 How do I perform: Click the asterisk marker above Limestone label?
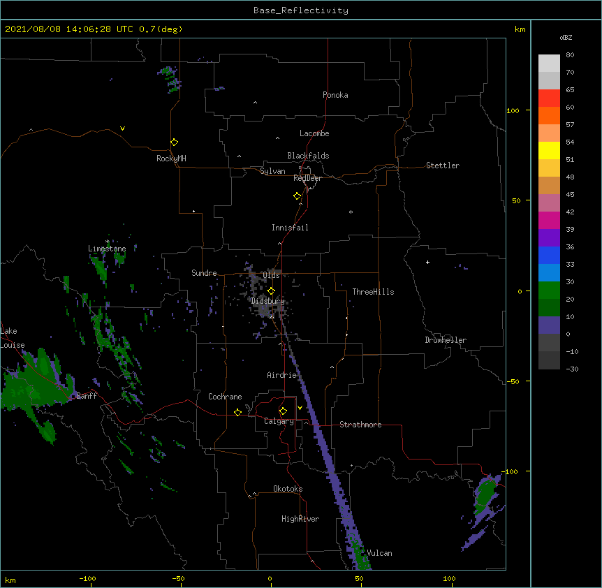tap(108, 242)
